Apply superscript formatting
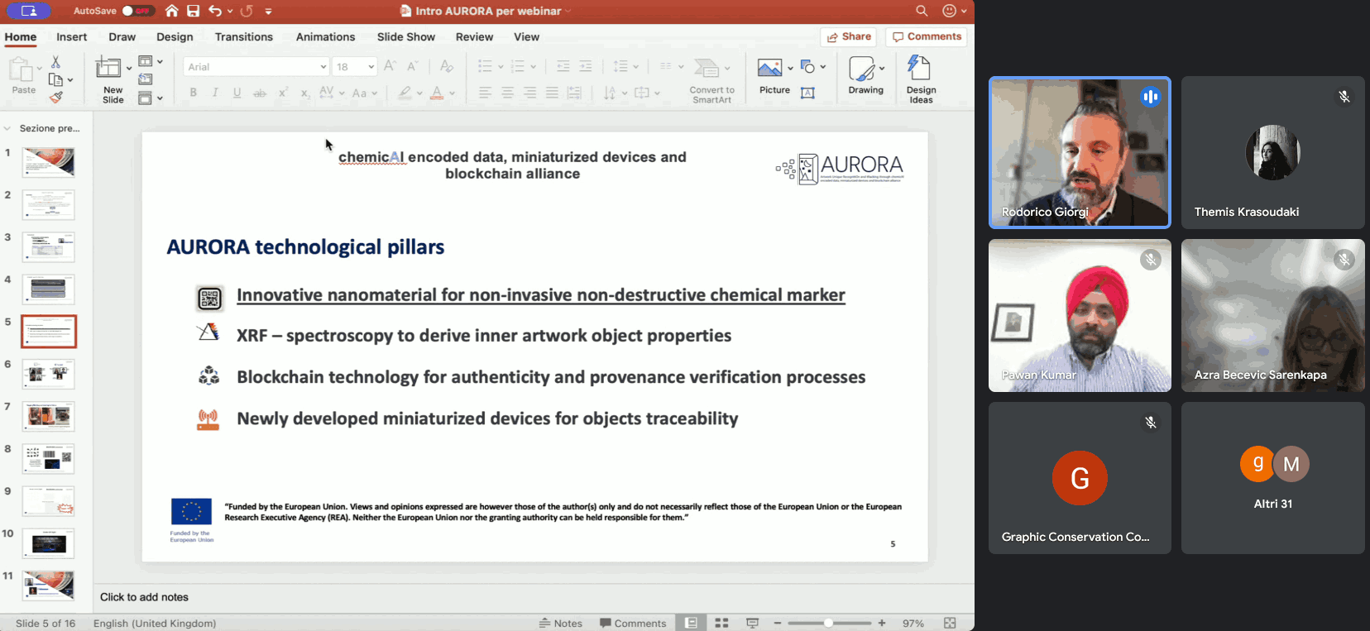The height and width of the screenshot is (631, 1370). coord(283,93)
